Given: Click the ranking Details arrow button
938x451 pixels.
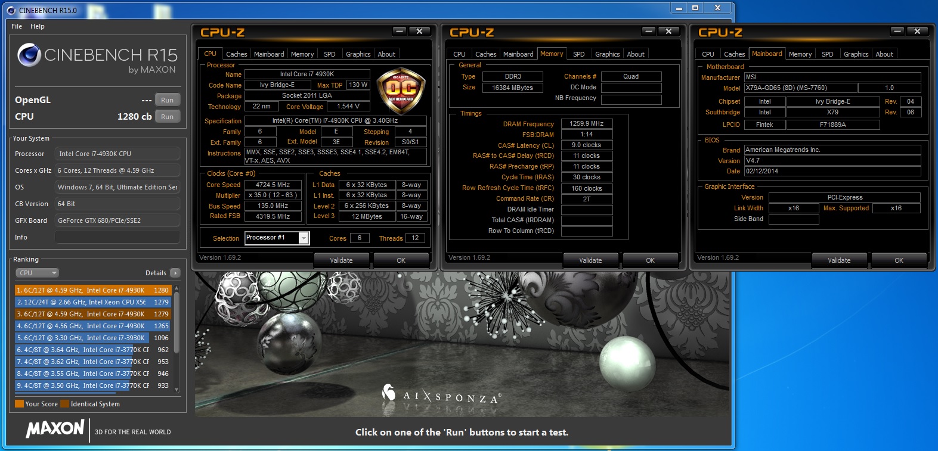Looking at the screenshot, I should pyautogui.click(x=175, y=273).
